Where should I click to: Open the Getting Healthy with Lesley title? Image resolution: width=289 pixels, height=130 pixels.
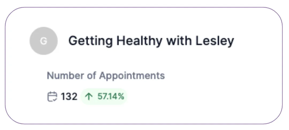[151, 41]
